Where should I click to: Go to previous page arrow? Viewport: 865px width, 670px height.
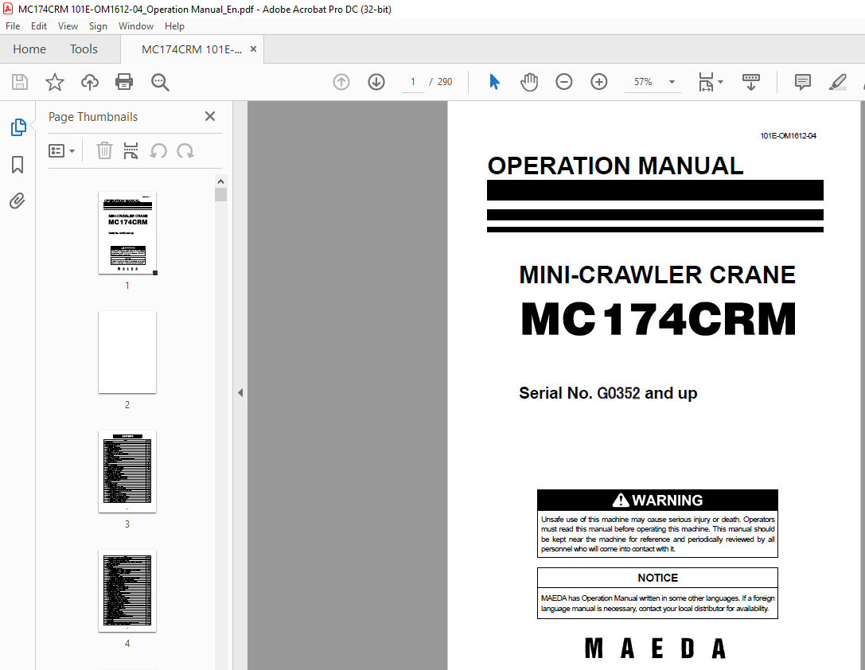[341, 82]
